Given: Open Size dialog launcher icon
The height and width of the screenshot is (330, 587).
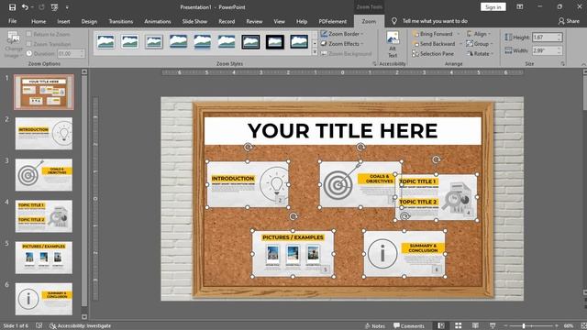Looking at the screenshot, I should tap(562, 64).
